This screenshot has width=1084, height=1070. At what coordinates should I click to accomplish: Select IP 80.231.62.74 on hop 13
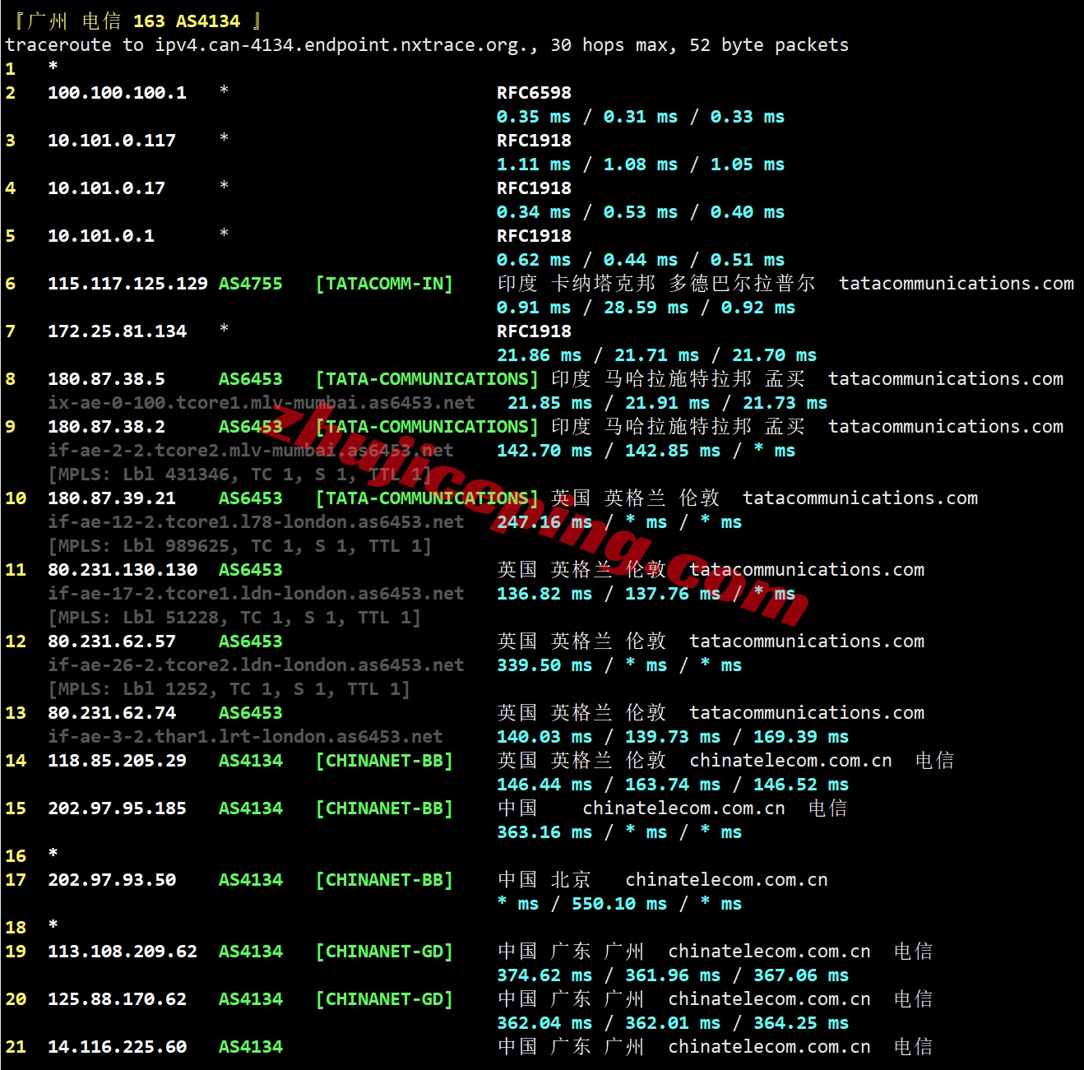(112, 713)
